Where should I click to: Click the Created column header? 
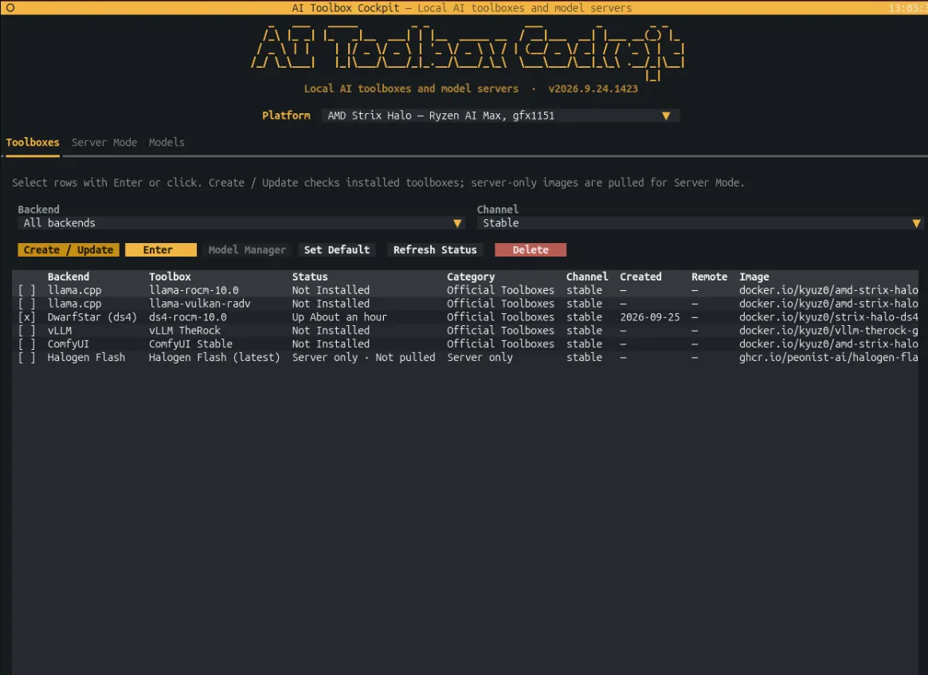[x=640, y=277]
